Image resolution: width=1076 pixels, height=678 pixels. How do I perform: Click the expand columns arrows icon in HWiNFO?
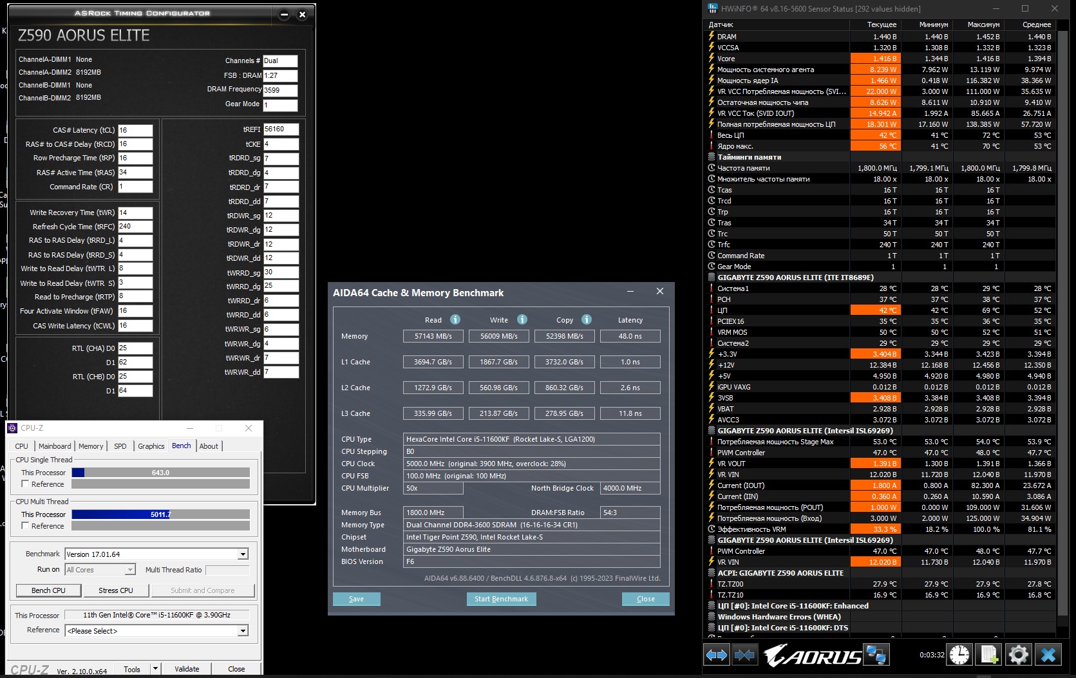pos(717,655)
